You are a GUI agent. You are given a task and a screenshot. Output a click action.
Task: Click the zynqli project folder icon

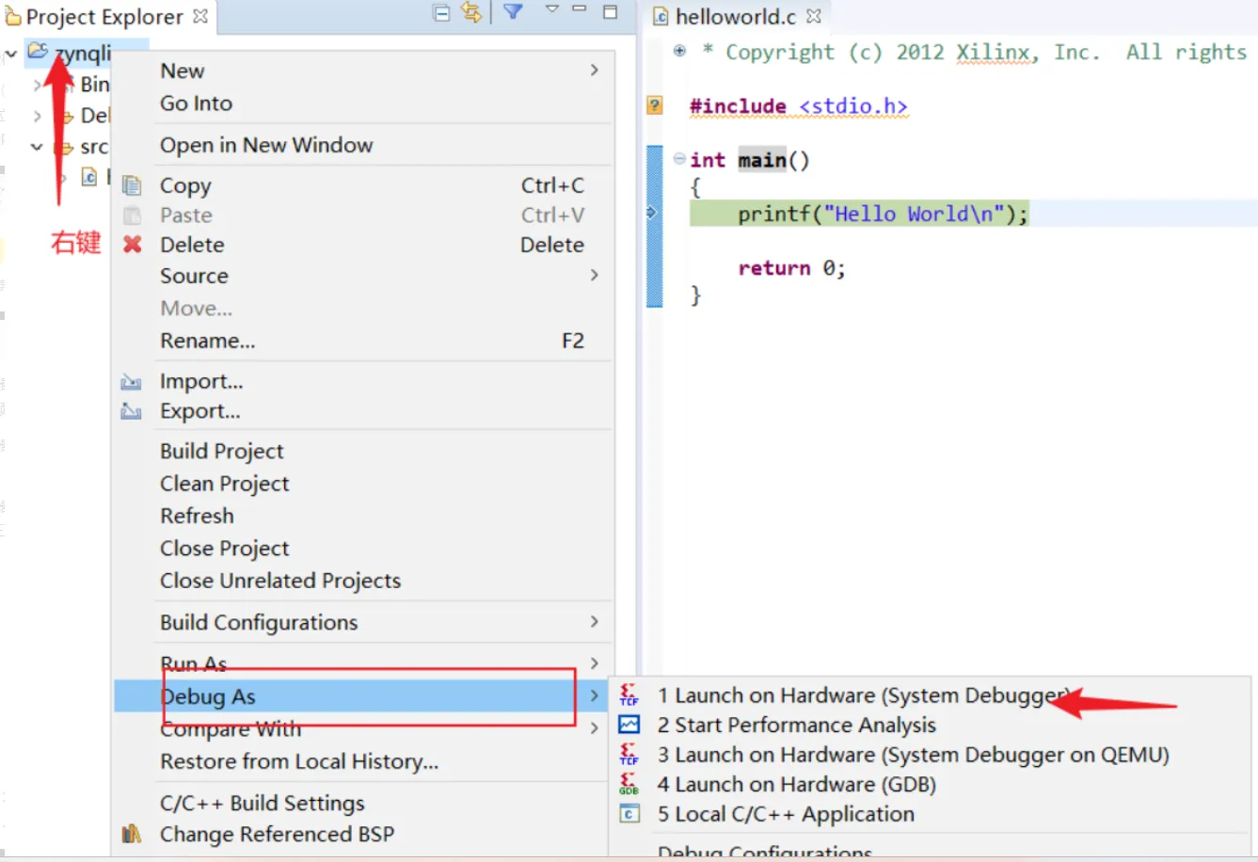click(x=37, y=51)
